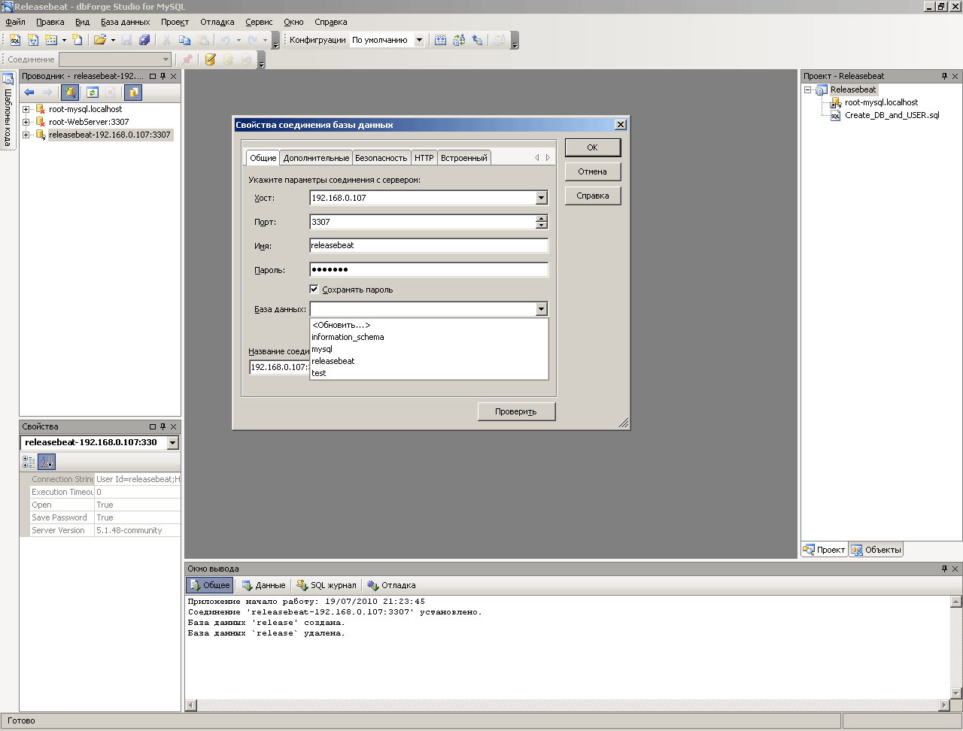The width and height of the screenshot is (963, 731).
Task: Toggle the Сохранять пароль checkbox
Action: 314,289
